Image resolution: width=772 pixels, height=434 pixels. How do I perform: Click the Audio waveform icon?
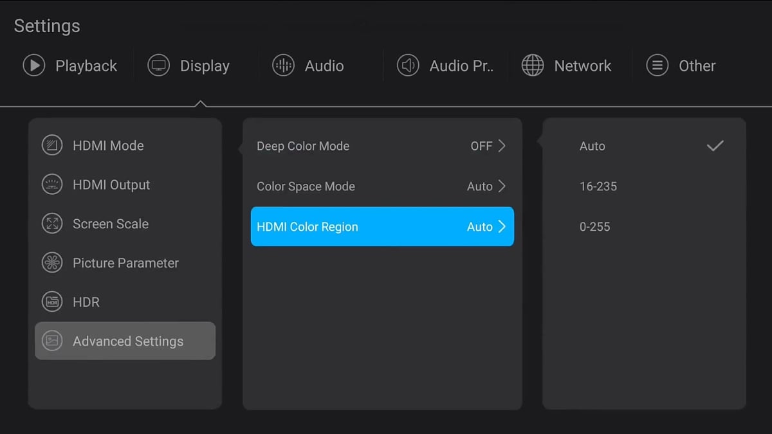(283, 66)
